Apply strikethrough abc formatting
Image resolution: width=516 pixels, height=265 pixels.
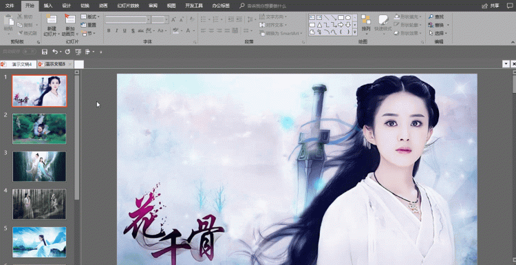pyautogui.click(x=140, y=30)
